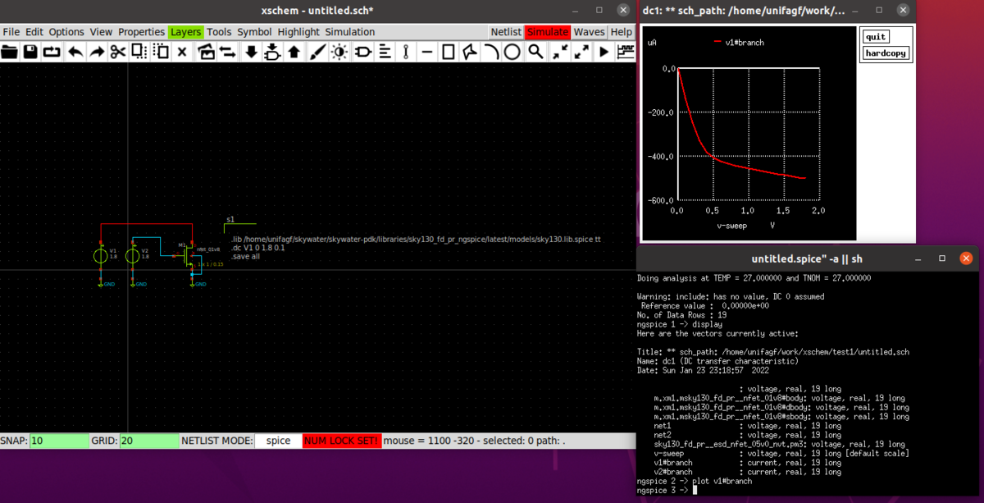Screen dimensions: 984x503
Task: Click the .save all text line
Action: 245,256
